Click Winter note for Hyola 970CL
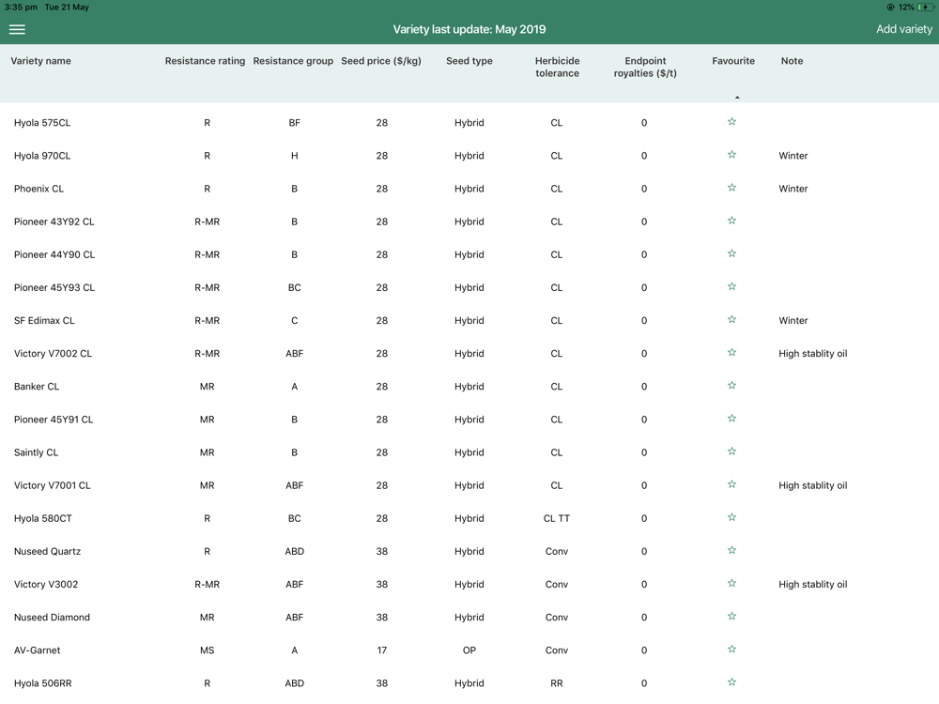This screenshot has width=939, height=704. [793, 156]
